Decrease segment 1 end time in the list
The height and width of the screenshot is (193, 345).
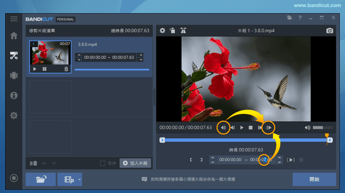coord(141,60)
